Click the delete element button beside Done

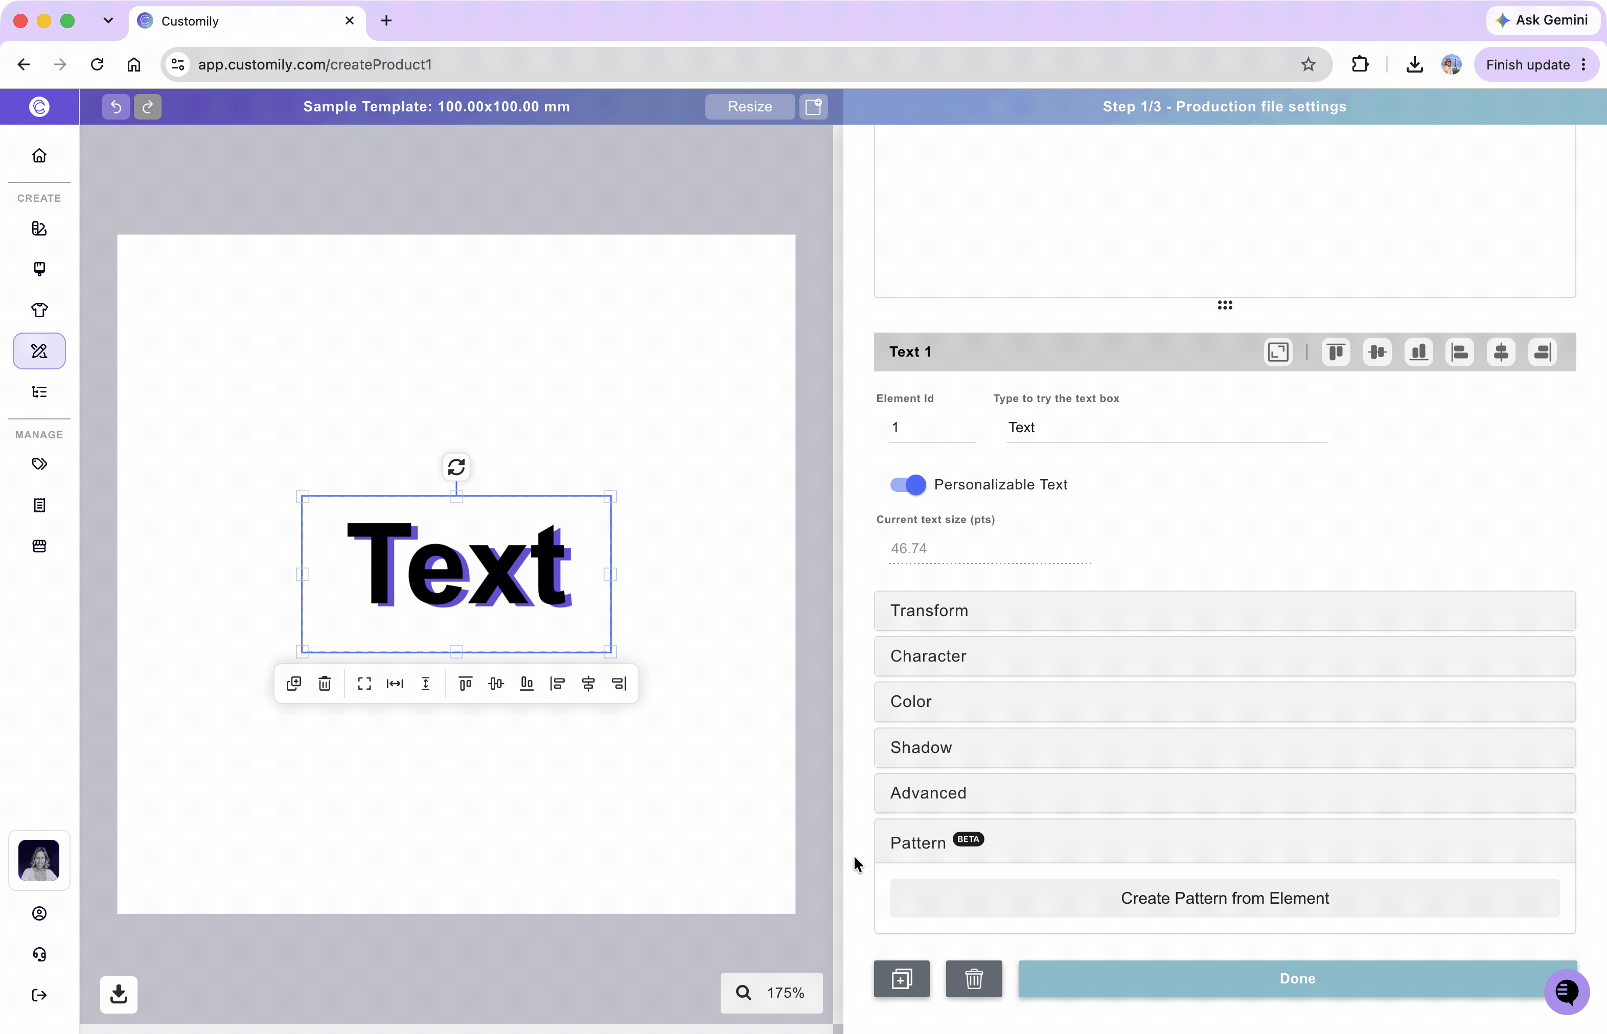(974, 979)
